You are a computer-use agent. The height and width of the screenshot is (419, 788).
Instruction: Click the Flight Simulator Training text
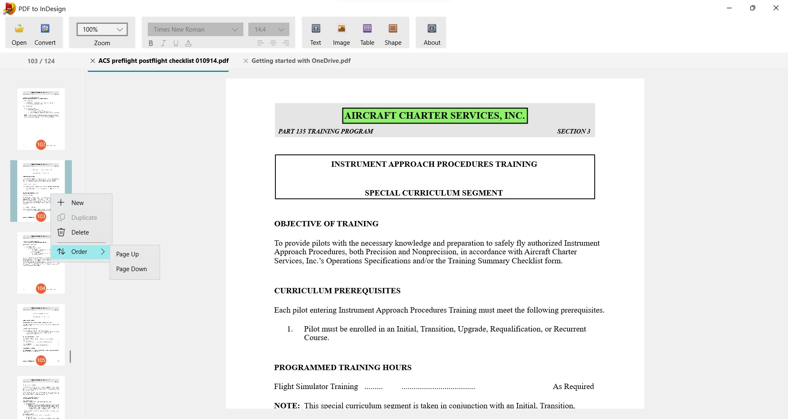coord(316,387)
